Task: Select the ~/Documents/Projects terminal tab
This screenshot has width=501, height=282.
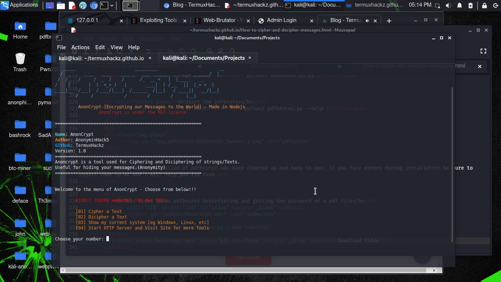Action: pyautogui.click(x=208, y=58)
